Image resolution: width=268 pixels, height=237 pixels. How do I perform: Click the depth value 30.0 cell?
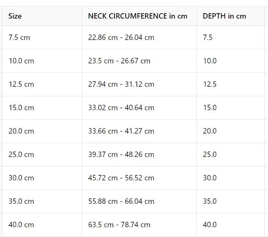[x=230, y=178]
